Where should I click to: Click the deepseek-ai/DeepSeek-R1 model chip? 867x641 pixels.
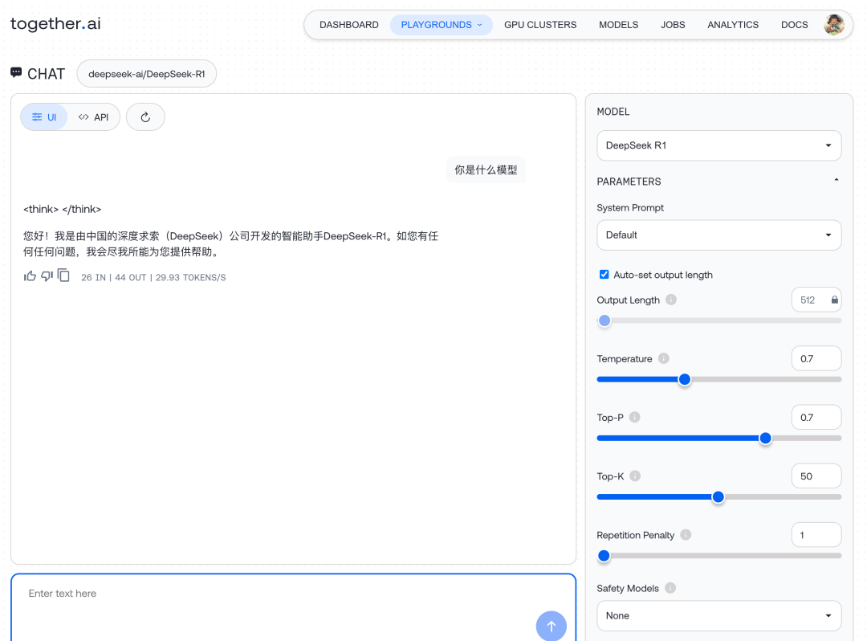[147, 74]
